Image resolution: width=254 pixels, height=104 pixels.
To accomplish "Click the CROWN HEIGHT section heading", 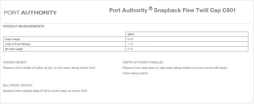I will click(x=15, y=62).
